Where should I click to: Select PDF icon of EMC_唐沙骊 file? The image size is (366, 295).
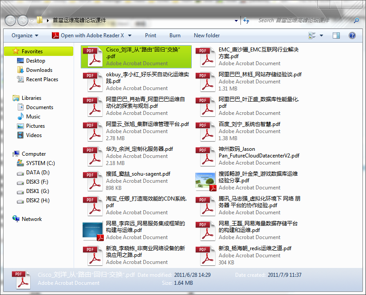pos(205,57)
